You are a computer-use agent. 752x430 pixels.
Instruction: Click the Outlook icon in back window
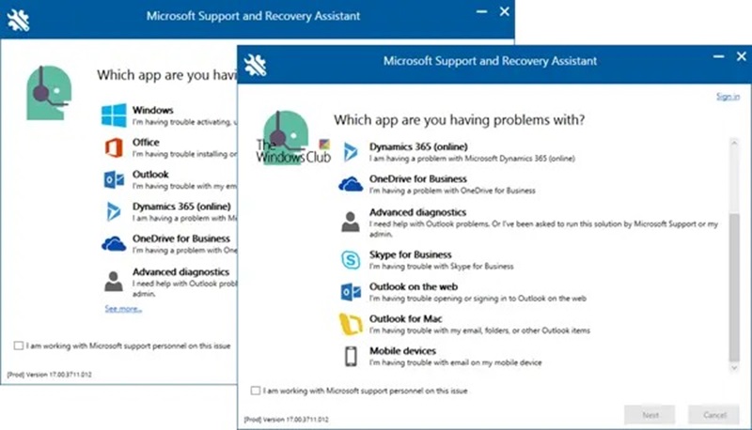(x=114, y=179)
